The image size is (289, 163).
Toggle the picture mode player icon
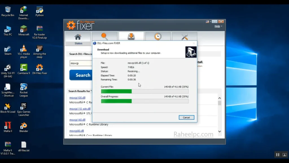(x=284, y=155)
